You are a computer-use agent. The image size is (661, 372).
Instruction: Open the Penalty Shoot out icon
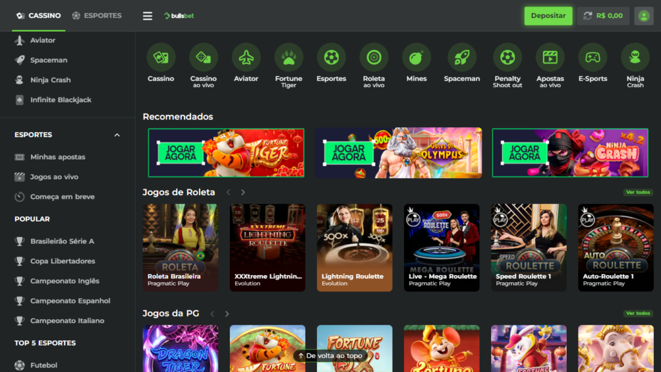tap(507, 57)
